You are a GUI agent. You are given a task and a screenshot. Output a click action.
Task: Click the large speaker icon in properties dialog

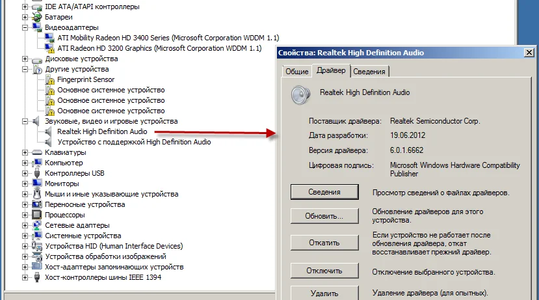click(300, 95)
